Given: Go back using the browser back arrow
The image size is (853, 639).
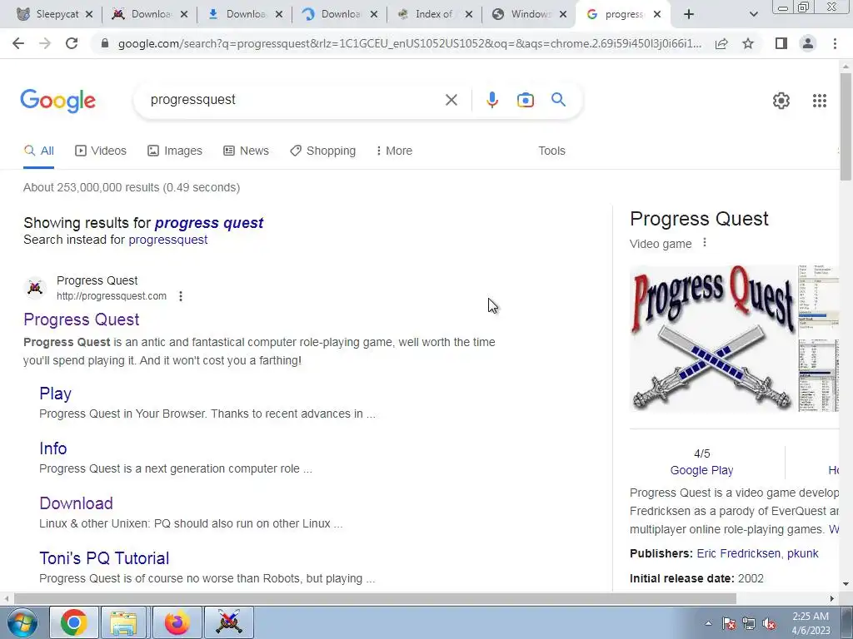Looking at the screenshot, I should (x=18, y=43).
